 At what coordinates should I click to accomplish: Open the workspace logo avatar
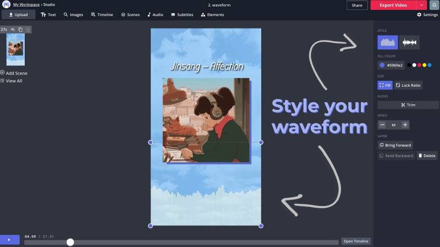[x=6, y=4]
